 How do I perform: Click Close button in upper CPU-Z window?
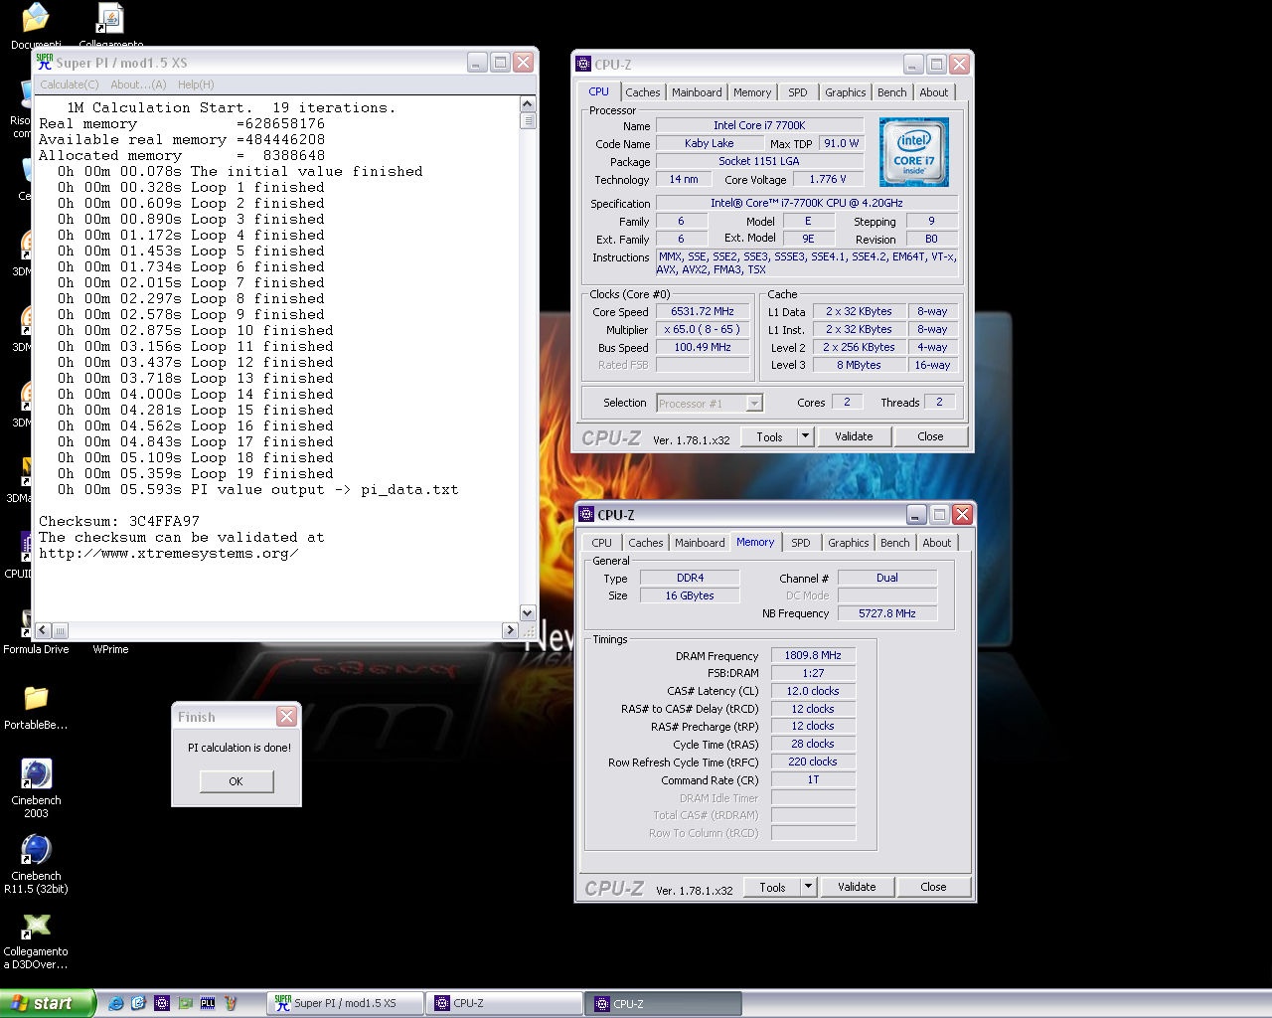(x=931, y=436)
